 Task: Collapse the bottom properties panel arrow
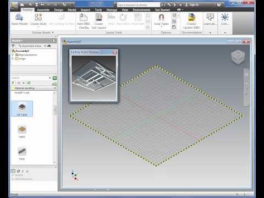click(x=56, y=167)
